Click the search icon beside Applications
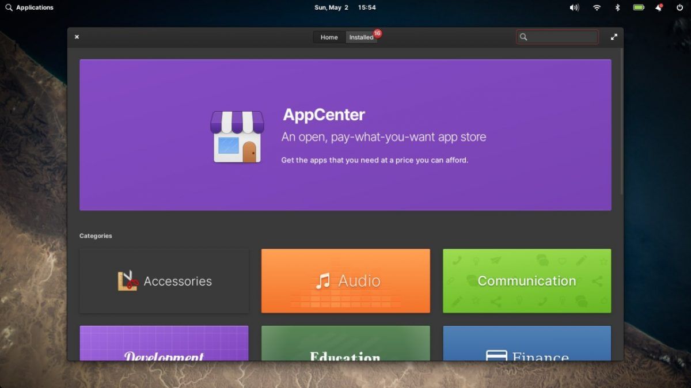This screenshot has height=388, width=691. (9, 7)
